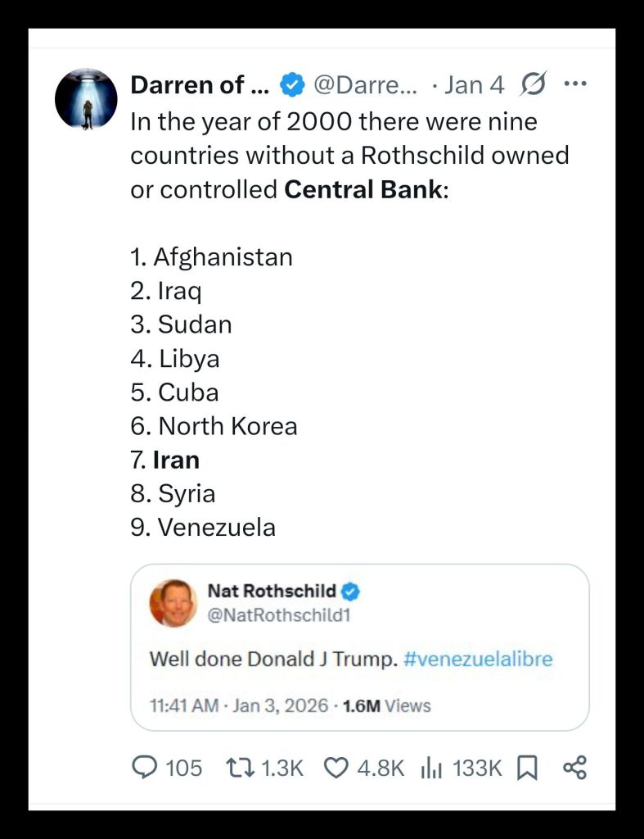Click the Grok explain icon beside date

pyautogui.click(x=533, y=84)
